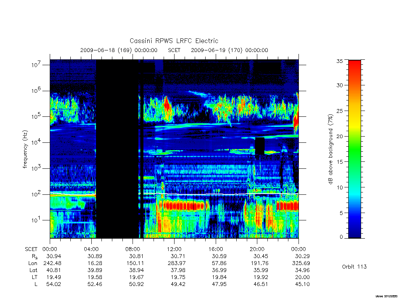398x298 pixels.
Task: Click the L value 45.10
Action: pos(302,284)
